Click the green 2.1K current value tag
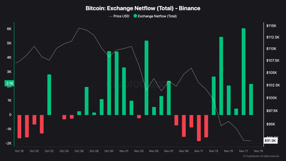Viewport: 286px width, 161px height. pos(10,83)
